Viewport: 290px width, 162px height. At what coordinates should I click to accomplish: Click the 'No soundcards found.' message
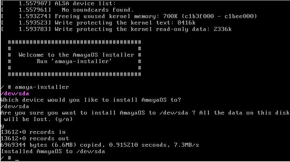pos(98,10)
